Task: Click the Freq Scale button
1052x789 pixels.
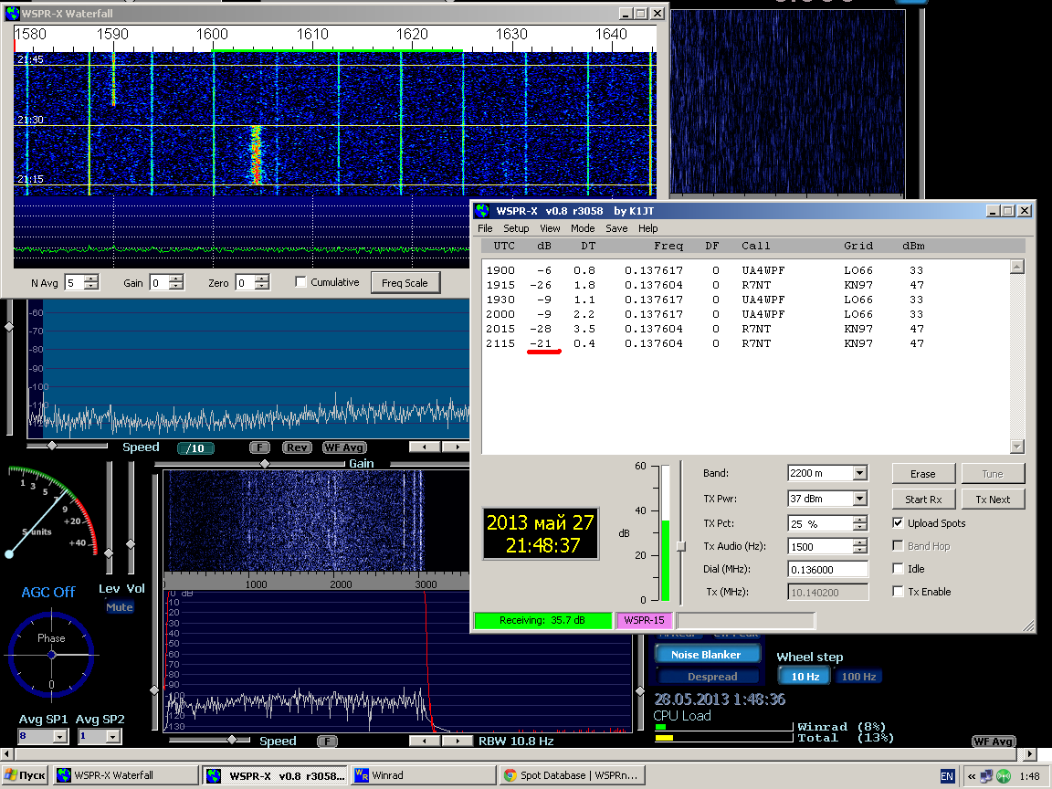Action: [x=405, y=283]
